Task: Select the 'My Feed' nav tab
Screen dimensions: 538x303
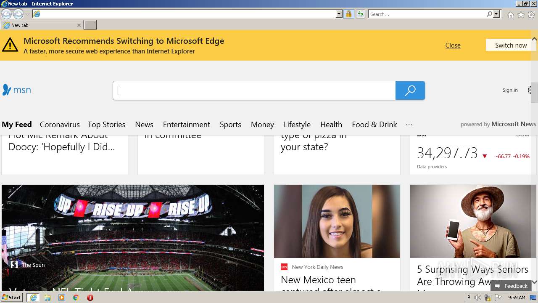Action: pyautogui.click(x=17, y=125)
